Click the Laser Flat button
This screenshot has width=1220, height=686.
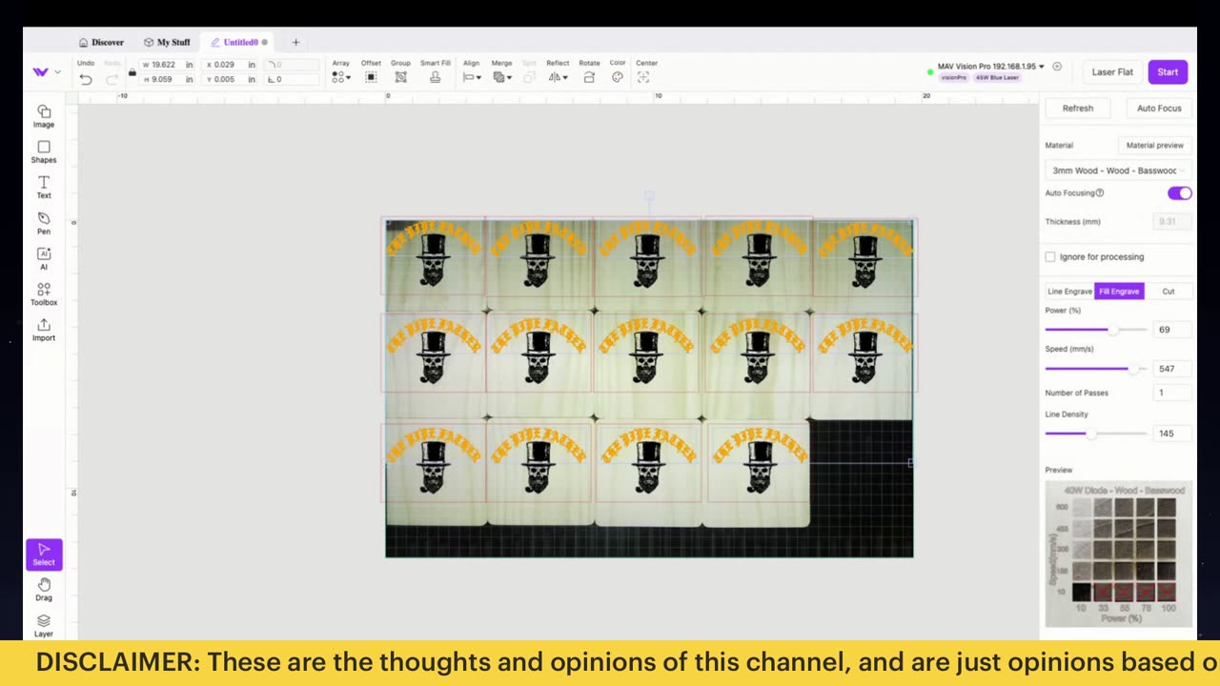[x=1112, y=72]
